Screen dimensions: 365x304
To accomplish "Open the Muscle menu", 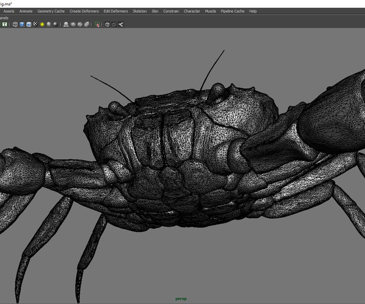I will coord(210,11).
